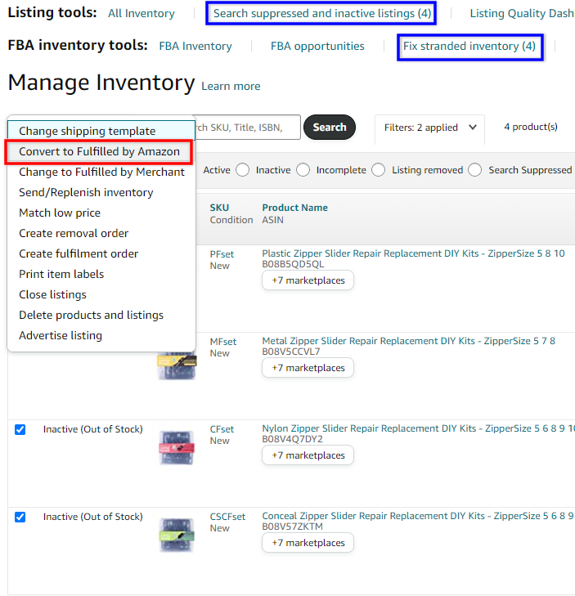Open Fix stranded inventory (4)
Screen dimensions: 575x596
pos(469,46)
